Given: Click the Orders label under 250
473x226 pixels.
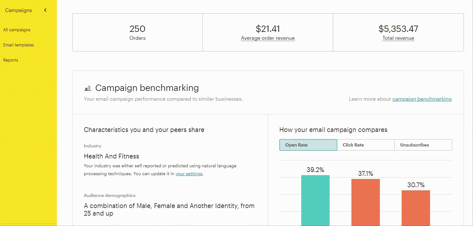Looking at the screenshot, I should click(x=137, y=38).
